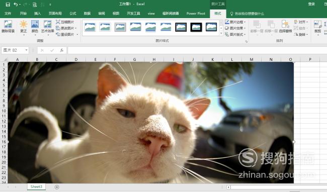The width and height of the screenshot is (327, 192).
Task: Open the Name Box dropdown arrow
Action: point(26,50)
